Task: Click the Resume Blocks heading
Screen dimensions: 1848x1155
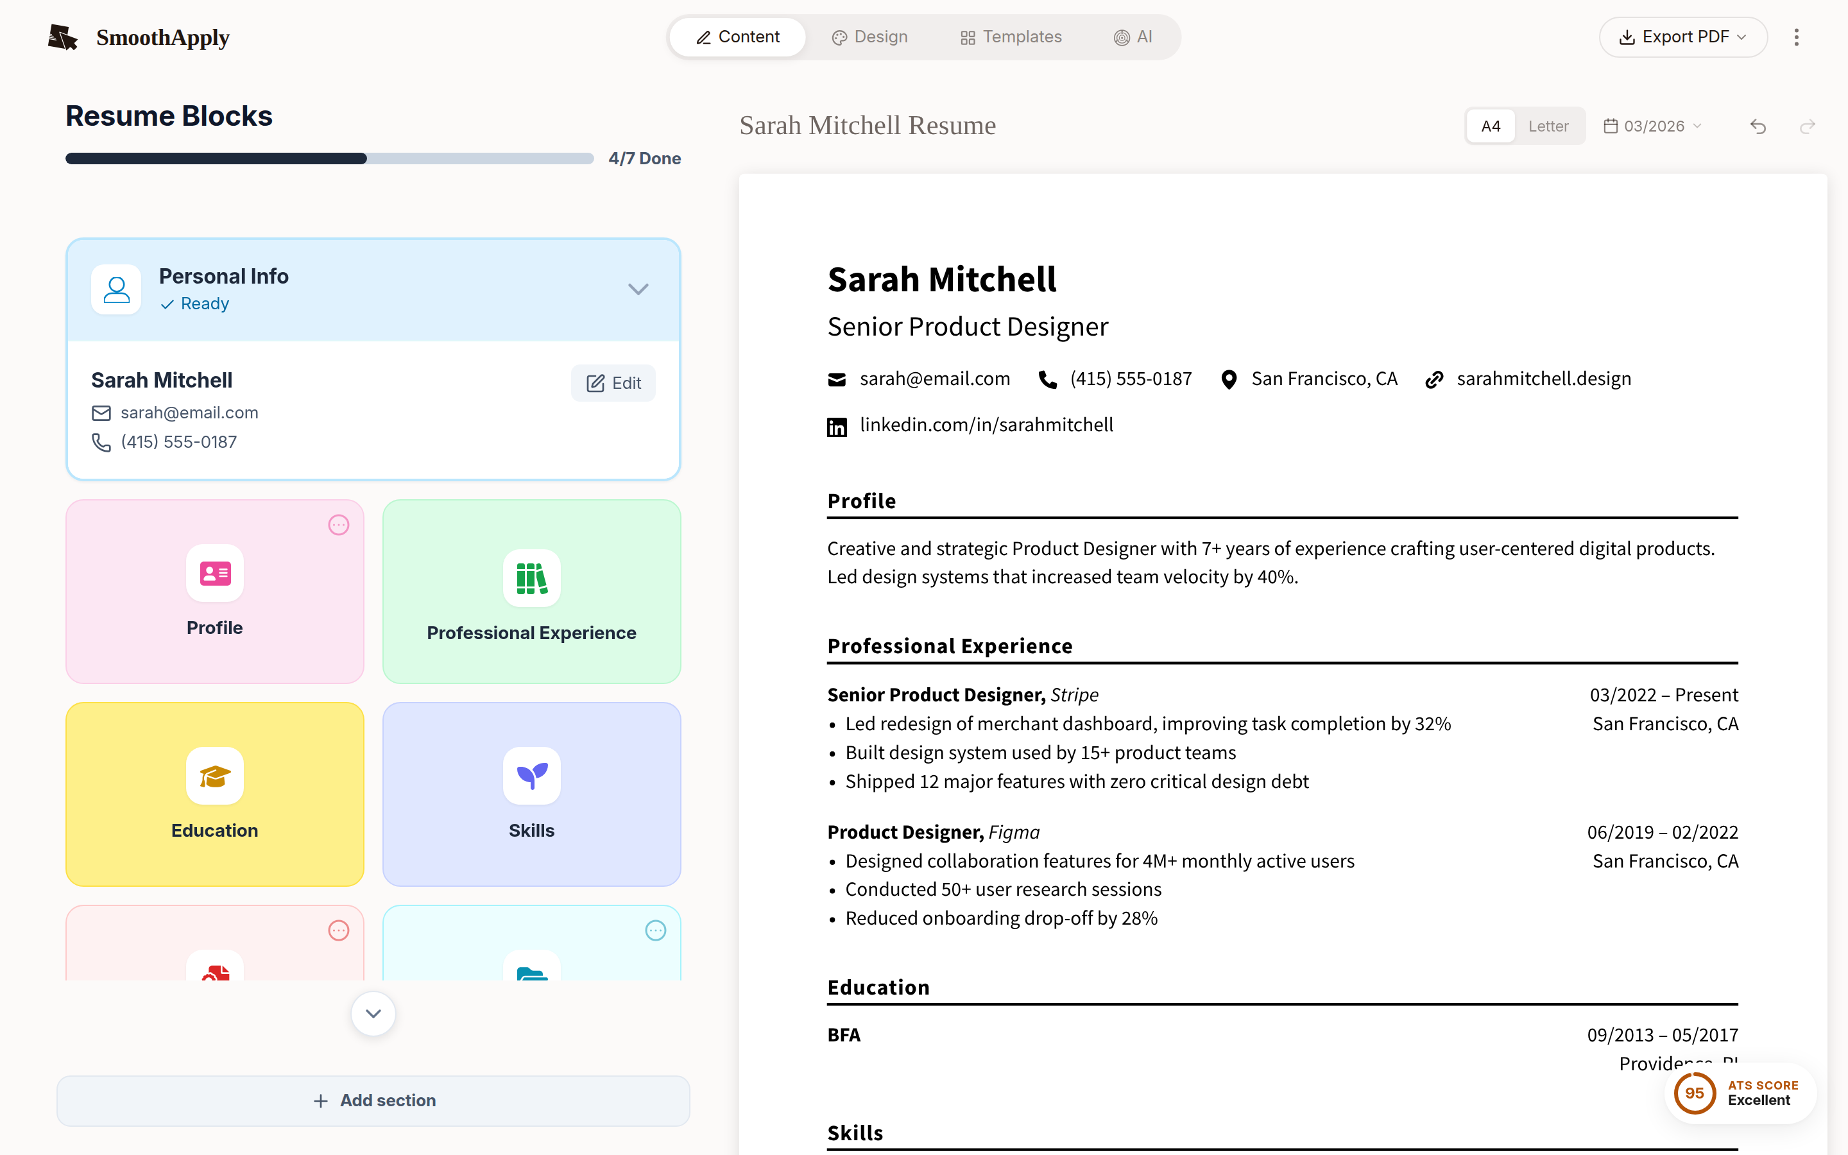Action: (x=169, y=116)
